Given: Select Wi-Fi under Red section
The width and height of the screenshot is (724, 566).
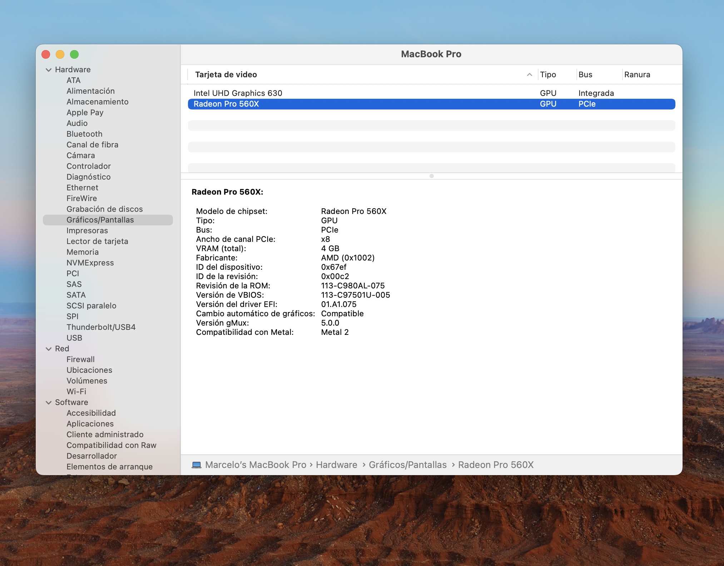Looking at the screenshot, I should pyautogui.click(x=76, y=391).
